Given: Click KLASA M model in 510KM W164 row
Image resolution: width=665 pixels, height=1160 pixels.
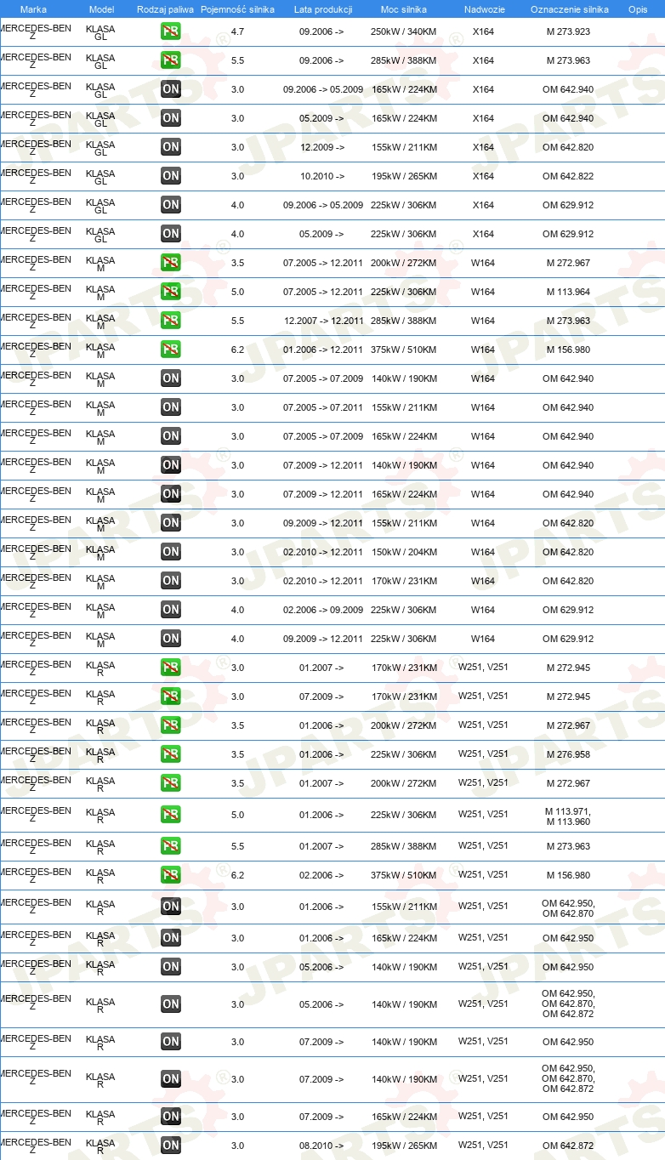Looking at the screenshot, I should pos(100,350).
